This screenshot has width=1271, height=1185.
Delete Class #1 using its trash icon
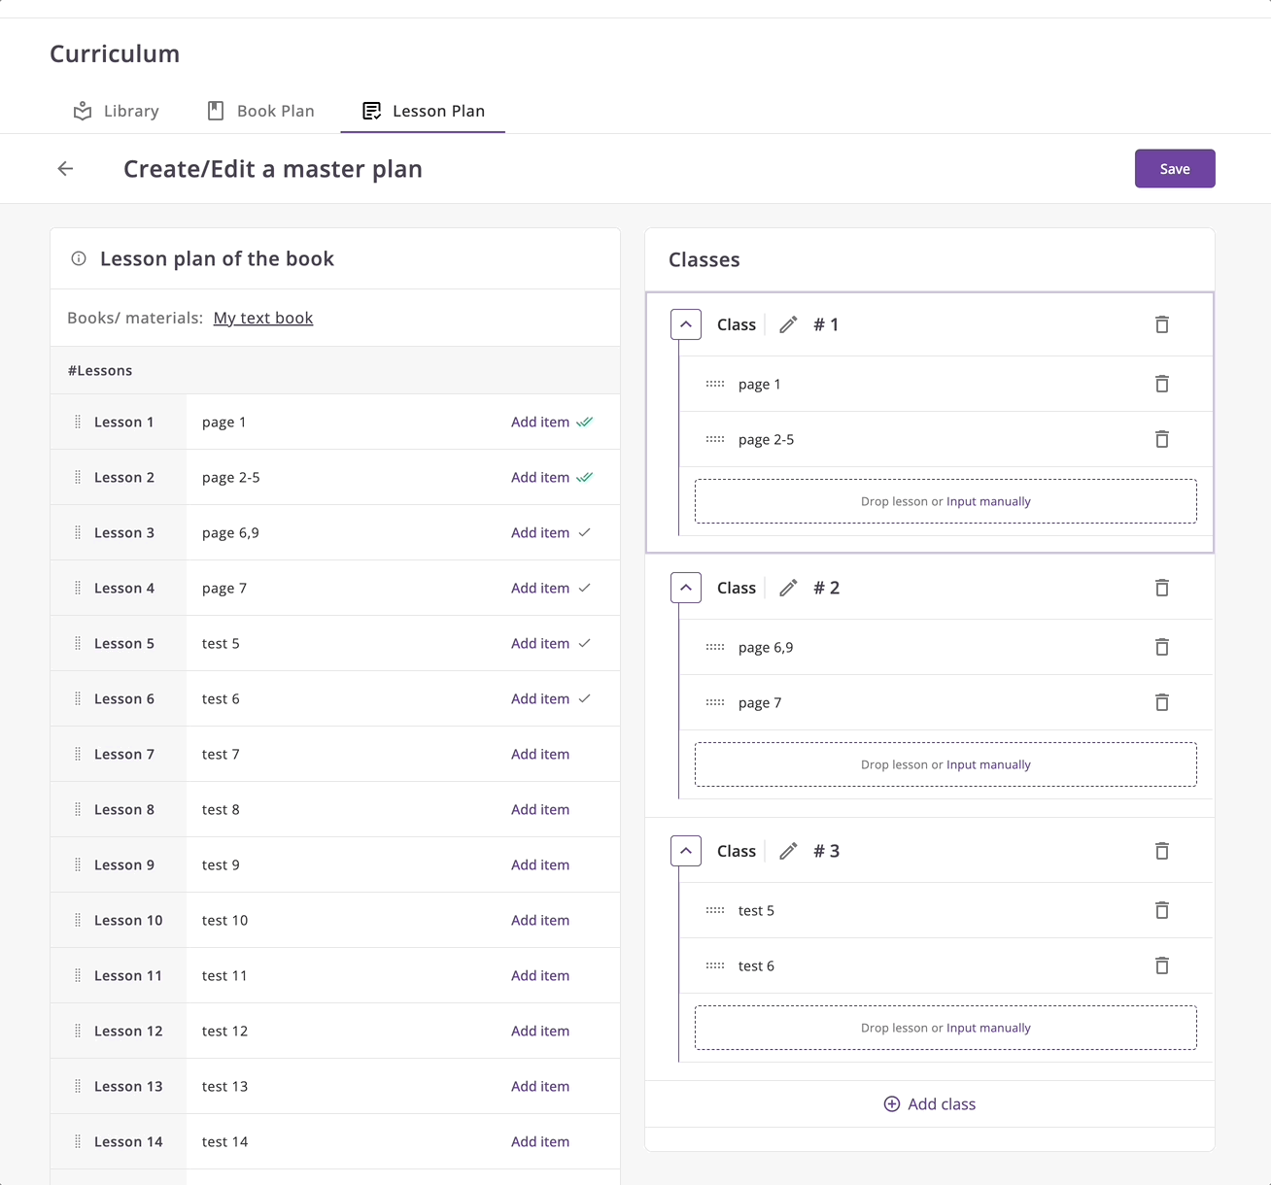[x=1161, y=324]
